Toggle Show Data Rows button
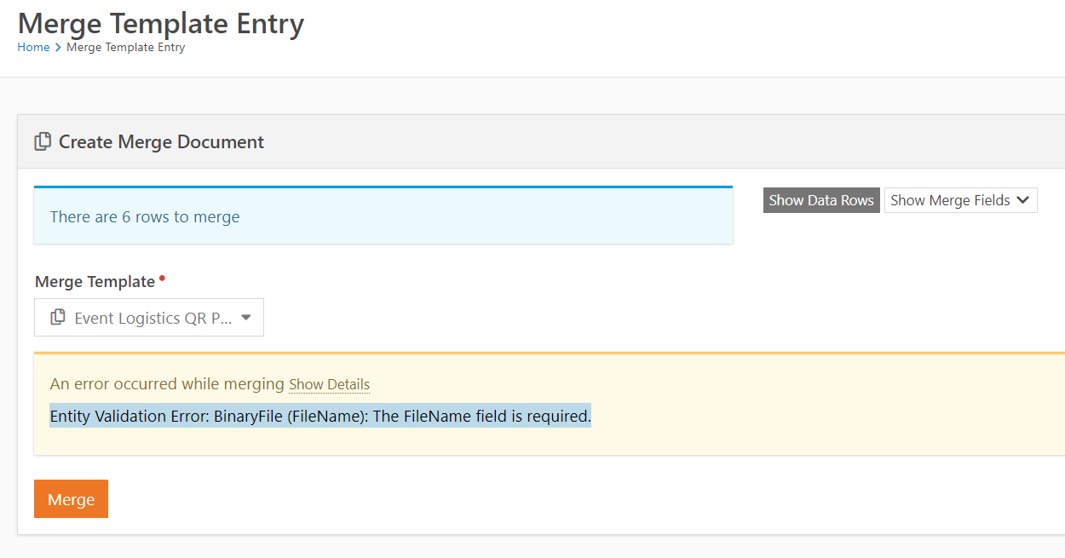Image resolution: width=1065 pixels, height=558 pixels. tap(821, 200)
